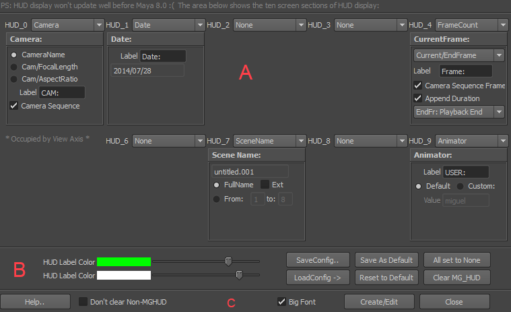Disable the Big Font checkbox
This screenshot has height=312, width=511.
282,302
